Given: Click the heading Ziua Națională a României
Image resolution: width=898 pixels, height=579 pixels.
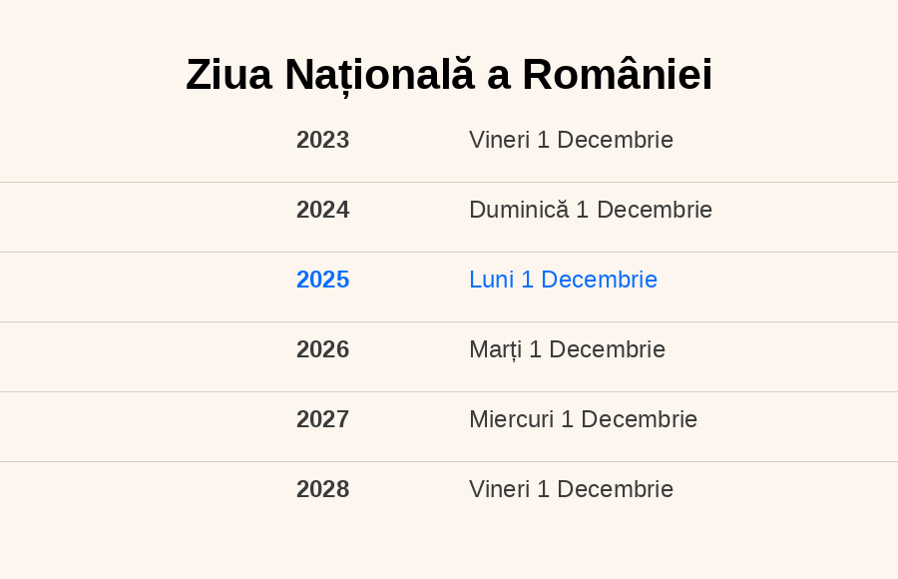Looking at the screenshot, I should [449, 75].
